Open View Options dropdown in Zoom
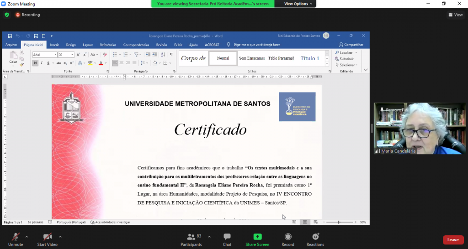468x249 pixels. (298, 4)
